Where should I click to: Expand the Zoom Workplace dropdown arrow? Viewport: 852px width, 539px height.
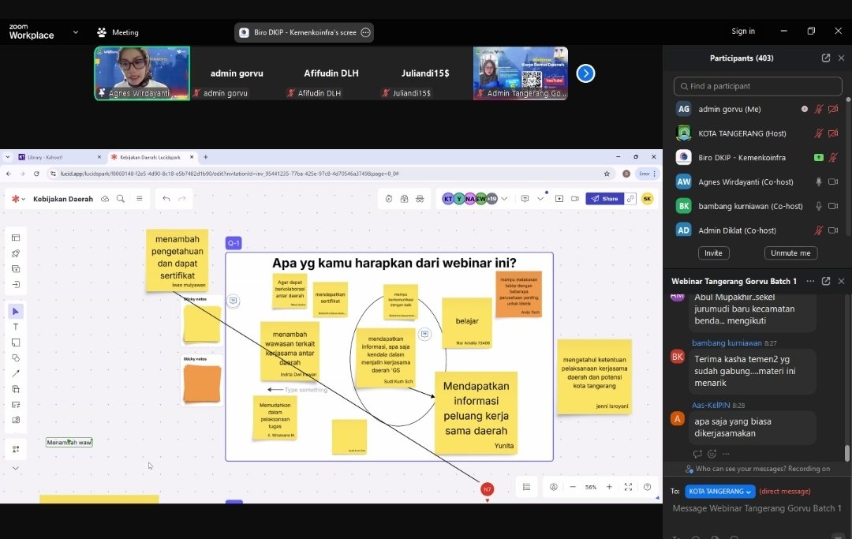(76, 32)
